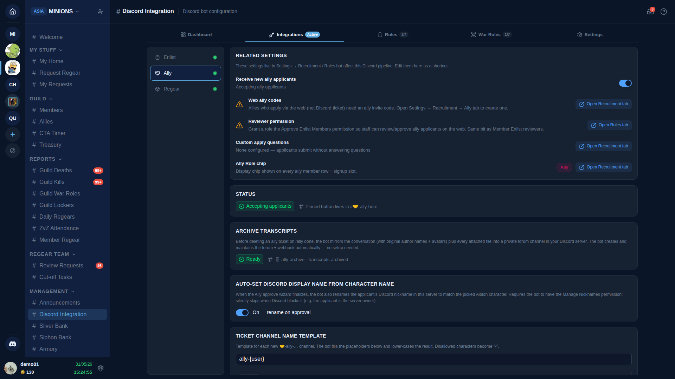Click the Ally handshake icon
Viewport: 675px width, 379px height.
tap(157, 73)
